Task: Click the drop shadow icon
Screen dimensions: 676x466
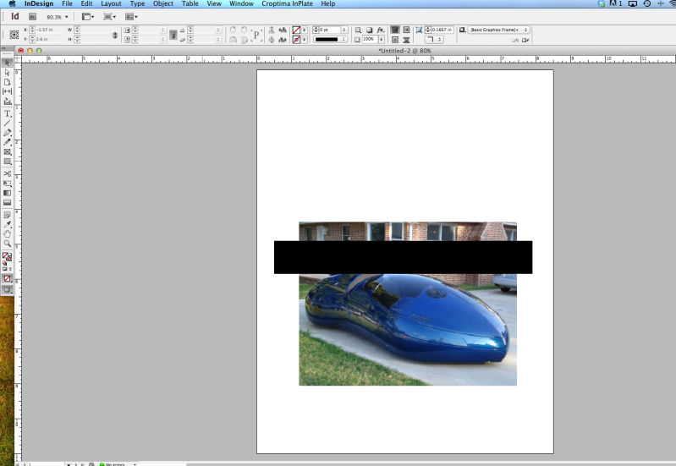Action: coord(370,30)
